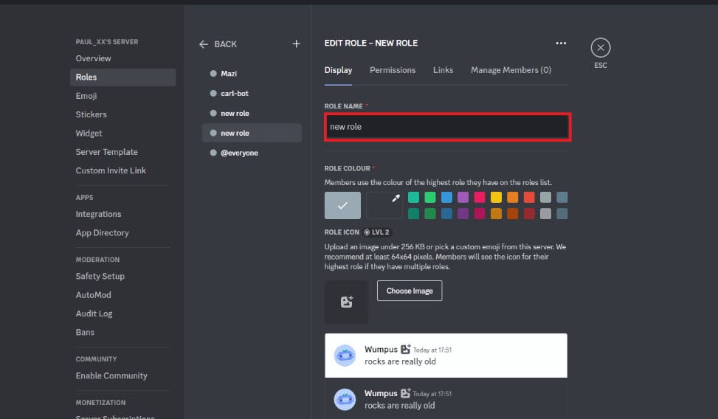
Task: Open Custom Invite Link settings
Action: coord(122,170)
